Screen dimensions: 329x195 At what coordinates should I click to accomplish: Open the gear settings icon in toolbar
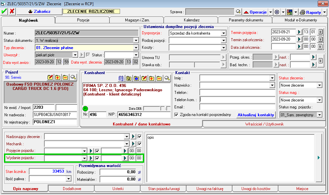point(277,12)
